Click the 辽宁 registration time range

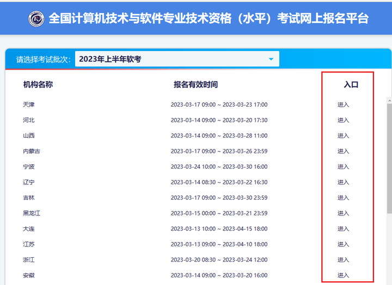click(219, 182)
